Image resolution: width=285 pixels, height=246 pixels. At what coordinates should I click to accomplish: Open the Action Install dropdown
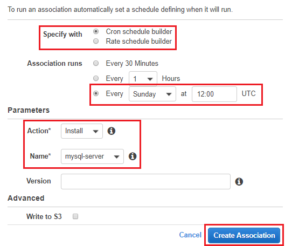(x=82, y=131)
